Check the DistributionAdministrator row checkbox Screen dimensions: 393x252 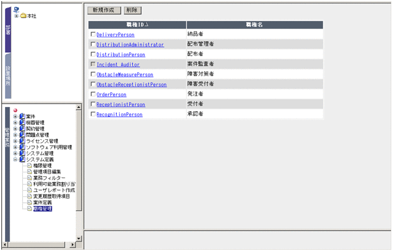coord(93,44)
